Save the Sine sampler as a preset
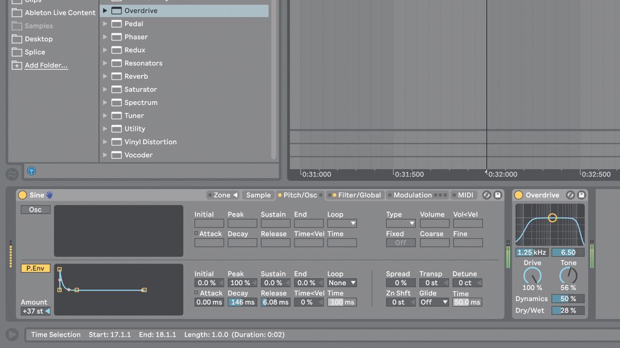620x348 pixels. (x=498, y=195)
